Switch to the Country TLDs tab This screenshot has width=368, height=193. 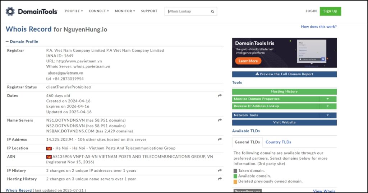point(278,142)
